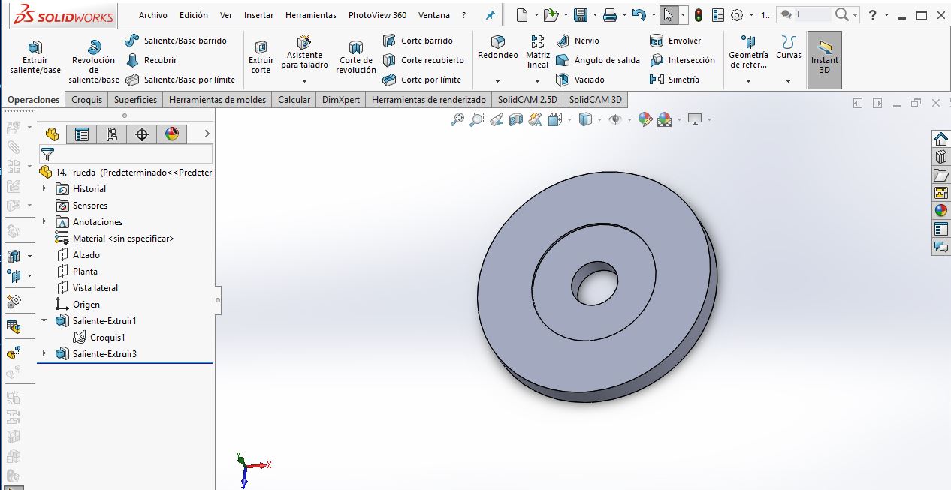Open the FeatureManager design tree tab
The width and height of the screenshot is (951, 490).
click(52, 134)
